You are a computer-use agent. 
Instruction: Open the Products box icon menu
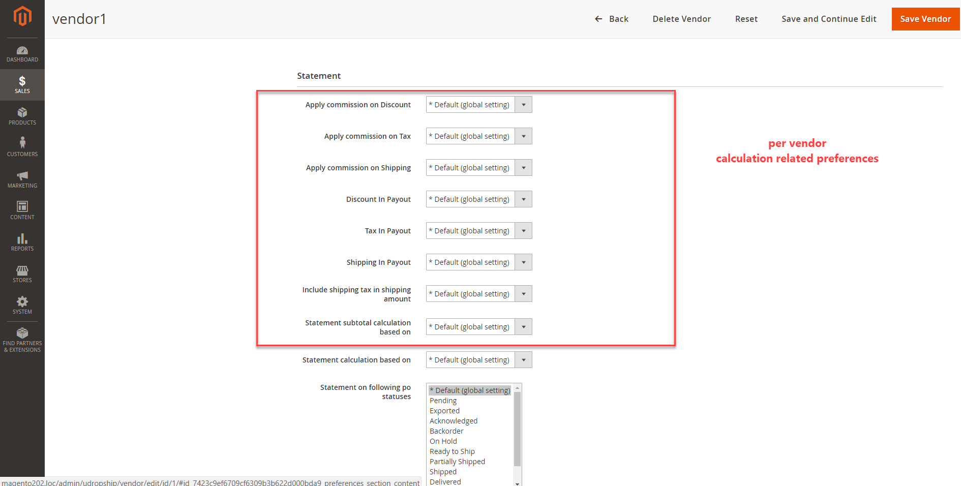click(x=22, y=116)
